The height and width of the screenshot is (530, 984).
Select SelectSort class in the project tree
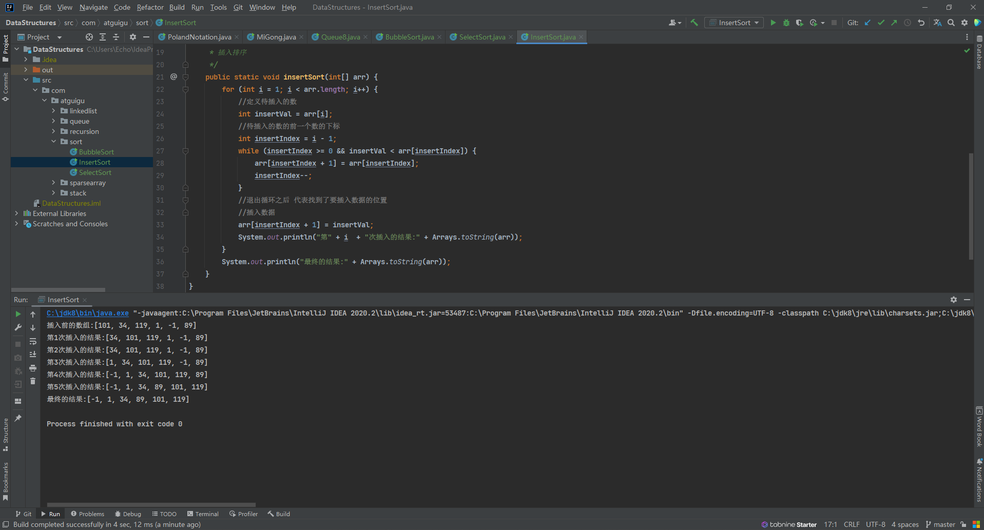coord(95,172)
